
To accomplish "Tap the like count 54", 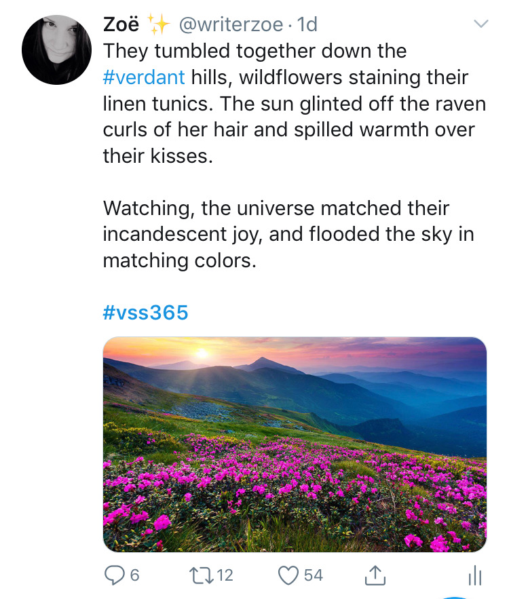I will click(x=314, y=575).
